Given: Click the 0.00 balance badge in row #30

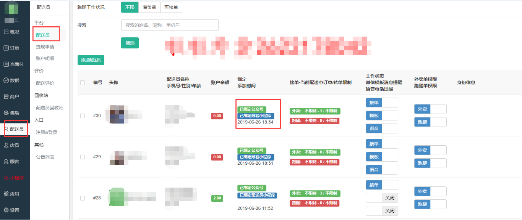Looking at the screenshot, I should (217, 116).
